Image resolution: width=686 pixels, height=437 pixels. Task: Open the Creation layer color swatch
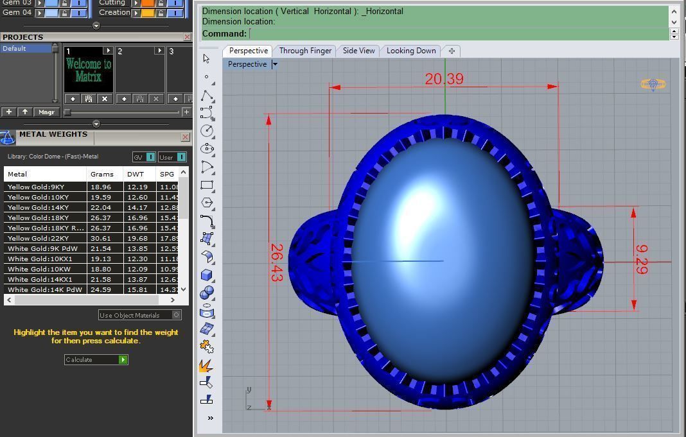148,13
